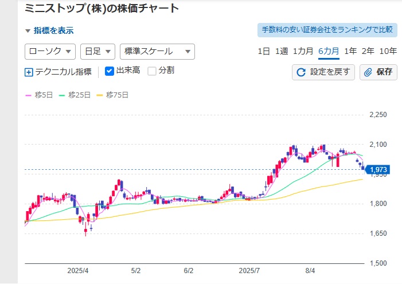Select the 1カ月 period tab
The width and height of the screenshot is (402, 284).
coord(303,51)
